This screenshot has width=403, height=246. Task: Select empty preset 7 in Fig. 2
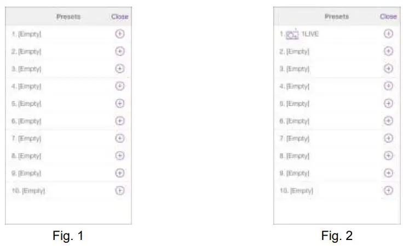click(295, 139)
